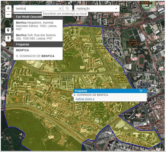
Task: Click the 2,55 value label on map
Action: click(x=134, y=59)
